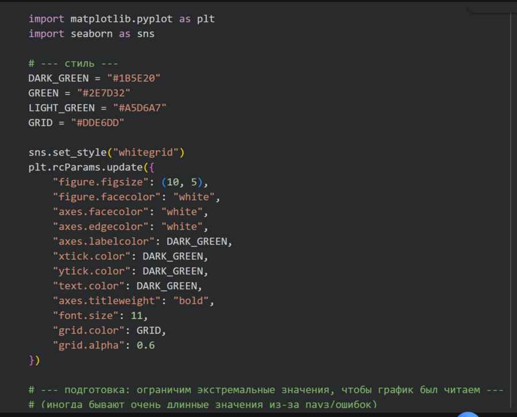Click the blue circular button at the bottom
This screenshot has width=517, height=417.
pyautogui.click(x=469, y=414)
